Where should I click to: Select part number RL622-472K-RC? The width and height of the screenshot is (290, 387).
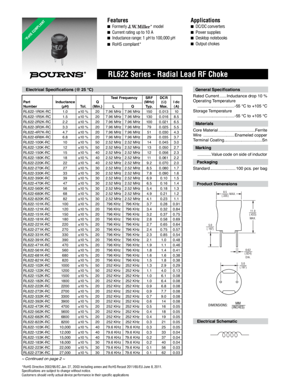click(36, 306)
